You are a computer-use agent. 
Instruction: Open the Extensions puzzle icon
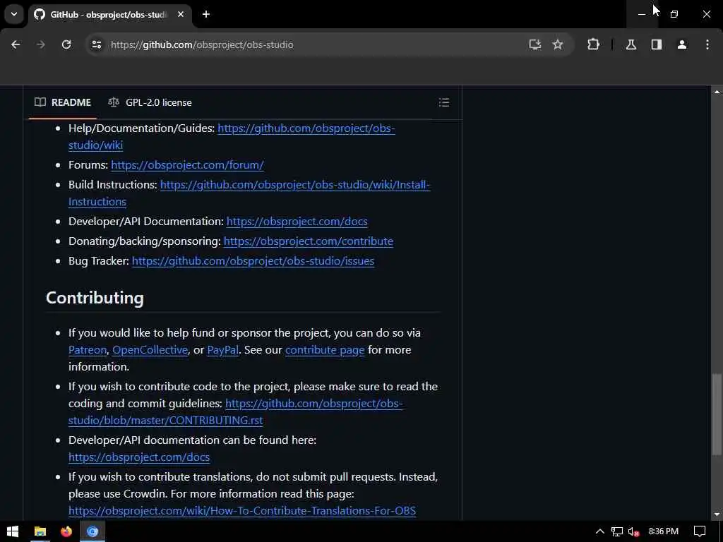tap(593, 44)
